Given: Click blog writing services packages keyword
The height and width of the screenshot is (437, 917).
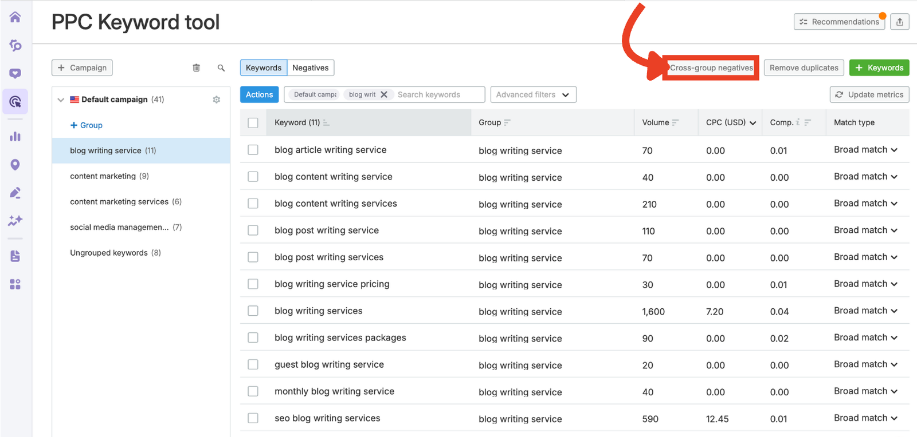Looking at the screenshot, I should tap(340, 337).
